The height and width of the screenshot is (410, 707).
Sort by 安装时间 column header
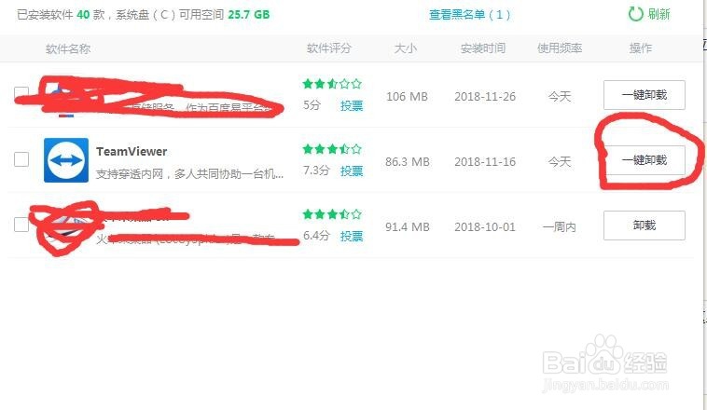[x=483, y=48]
